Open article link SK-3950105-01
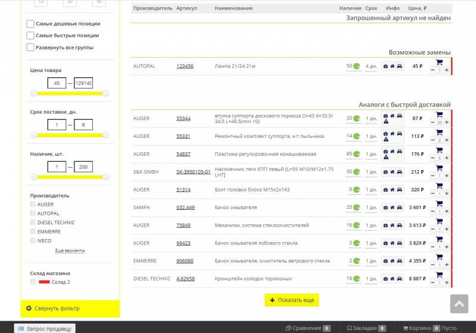This screenshot has height=333, width=476. pyautogui.click(x=193, y=172)
